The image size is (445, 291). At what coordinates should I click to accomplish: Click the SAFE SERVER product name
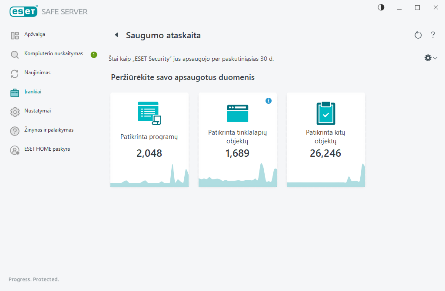[x=64, y=12]
